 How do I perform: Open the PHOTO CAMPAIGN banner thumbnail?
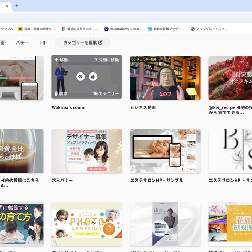[x=87, y=224]
